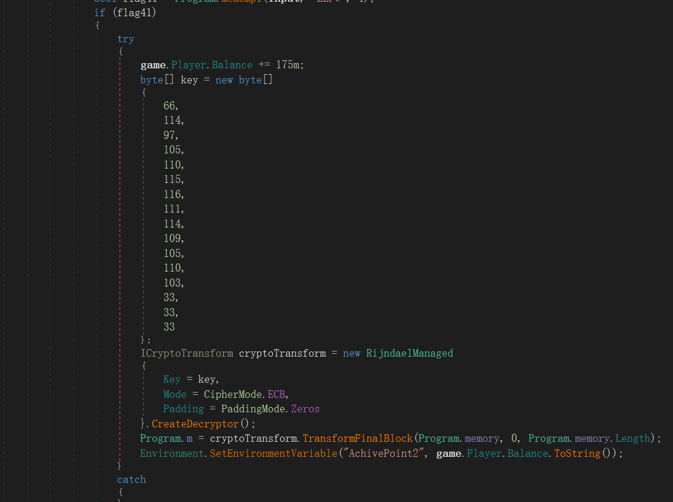Click the 'catch' keyword
Viewport: 673px width, 502px height.
coord(132,479)
